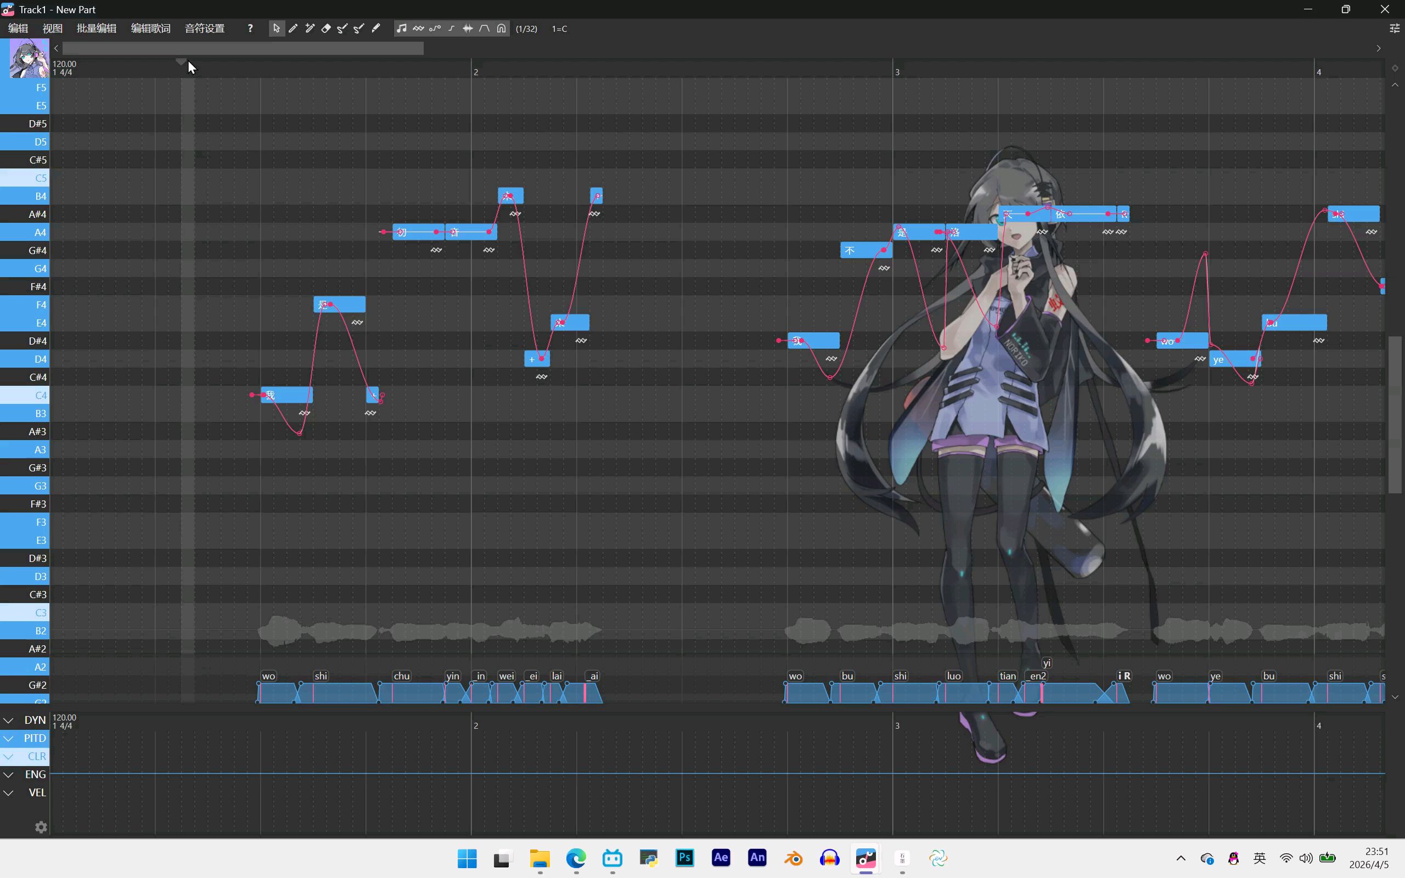Open the 批量编辑 menu

pos(97,29)
